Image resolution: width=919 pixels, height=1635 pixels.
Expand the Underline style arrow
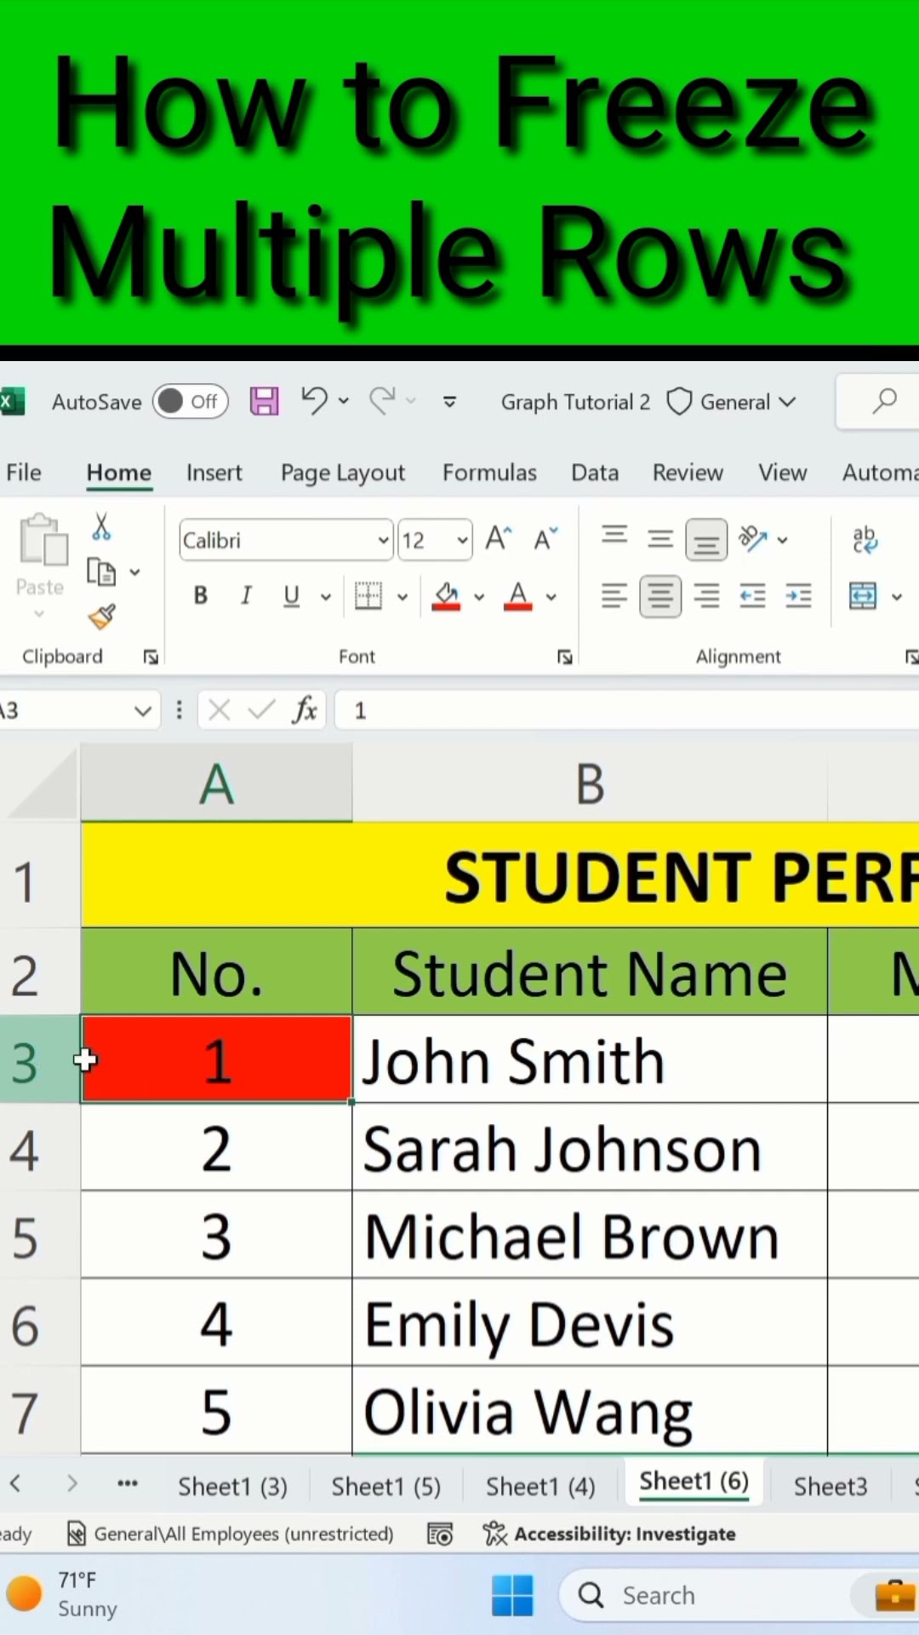(x=326, y=597)
